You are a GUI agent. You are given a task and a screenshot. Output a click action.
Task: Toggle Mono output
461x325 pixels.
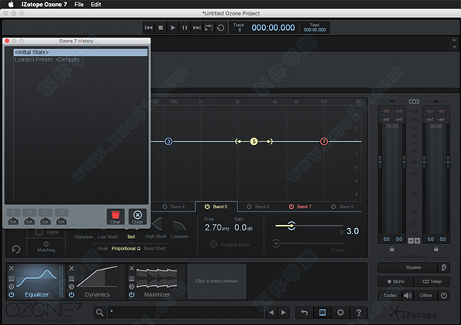click(396, 281)
